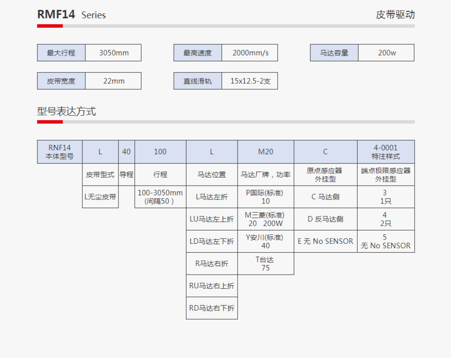The width and height of the screenshot is (451, 358).
Task: Pick the T台达 75 motor brand cell
Action: click(265, 263)
